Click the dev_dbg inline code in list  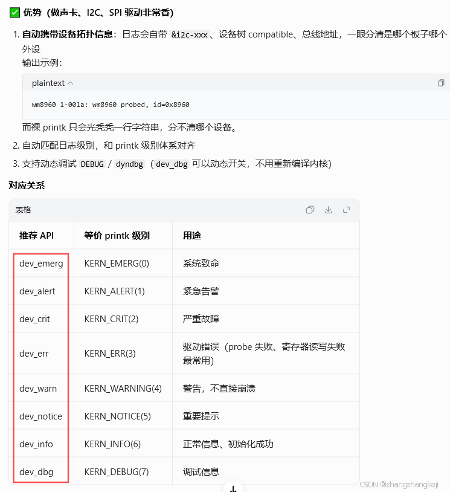(x=172, y=164)
